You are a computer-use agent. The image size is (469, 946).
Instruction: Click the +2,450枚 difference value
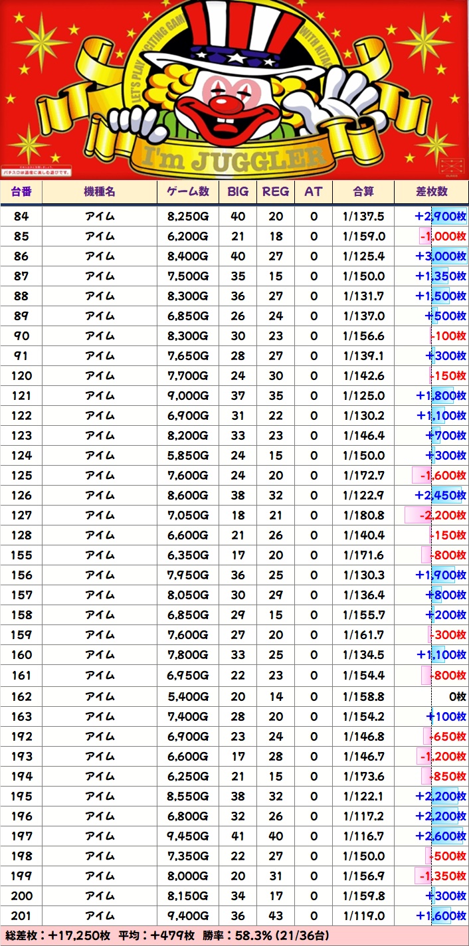(440, 496)
